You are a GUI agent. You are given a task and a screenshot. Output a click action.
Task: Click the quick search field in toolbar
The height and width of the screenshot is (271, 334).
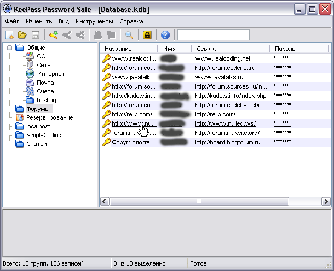[214, 34]
